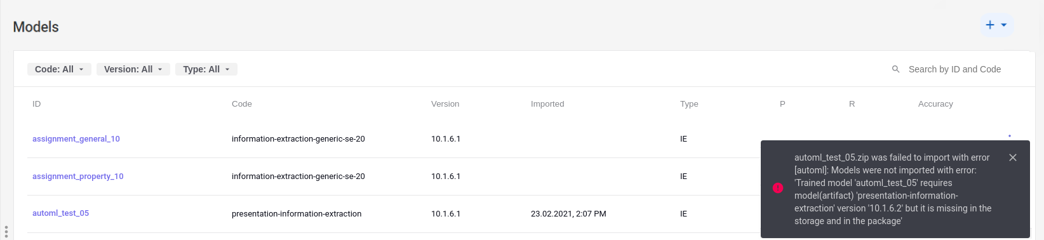Open the assignment_general_10 model link
Image resolution: width=1044 pixels, height=240 pixels.
(76, 139)
